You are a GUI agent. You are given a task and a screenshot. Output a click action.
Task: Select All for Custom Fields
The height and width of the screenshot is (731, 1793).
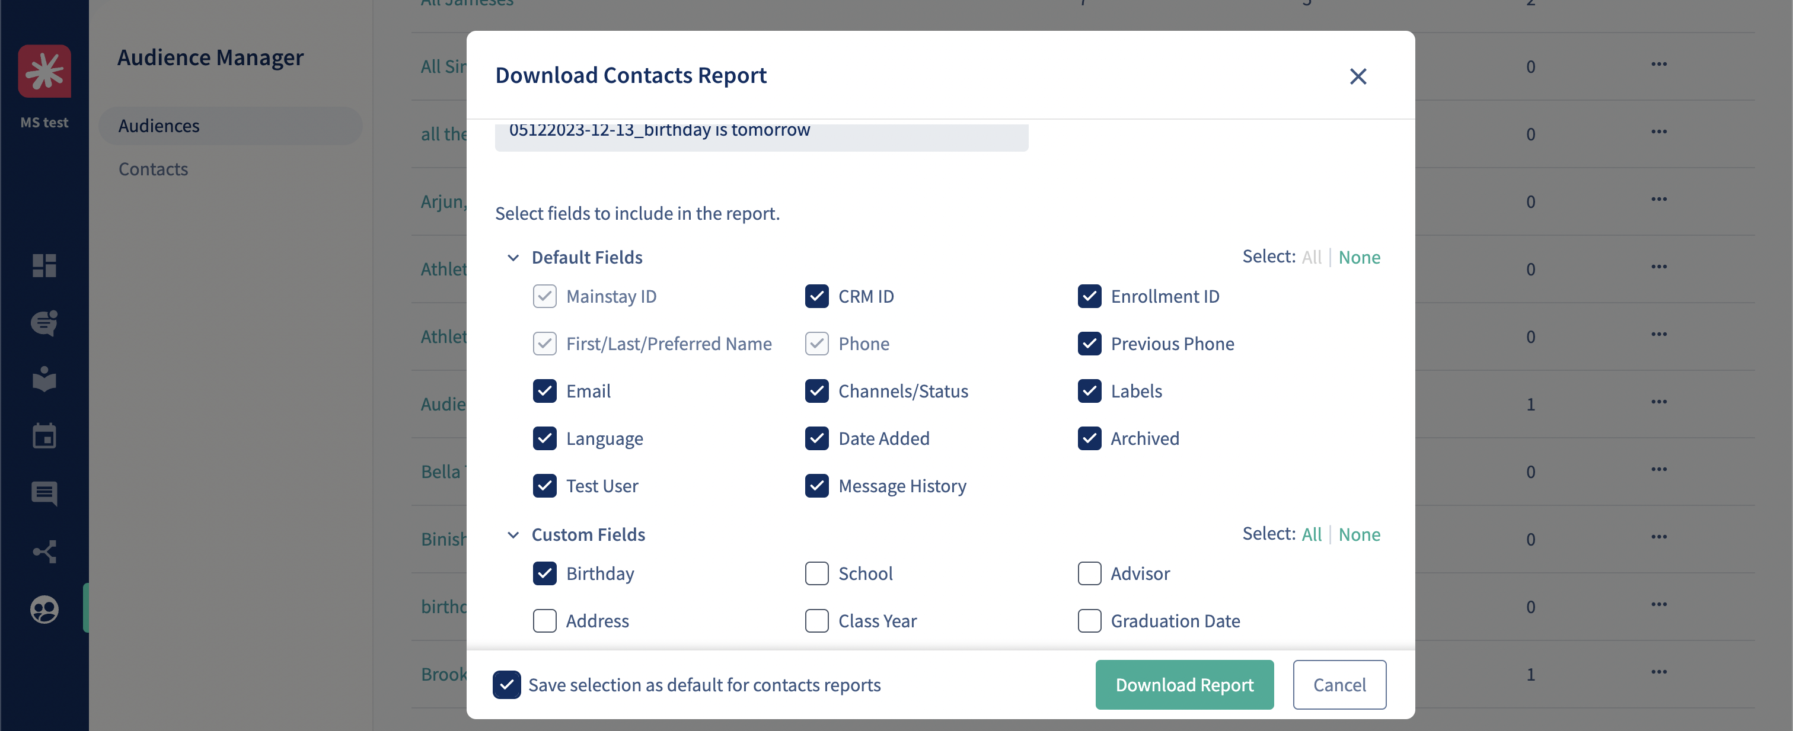click(1312, 534)
